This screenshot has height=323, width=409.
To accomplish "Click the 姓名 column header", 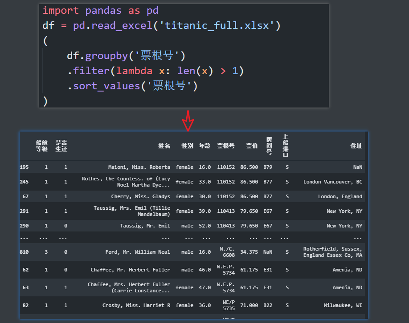I will (164, 146).
